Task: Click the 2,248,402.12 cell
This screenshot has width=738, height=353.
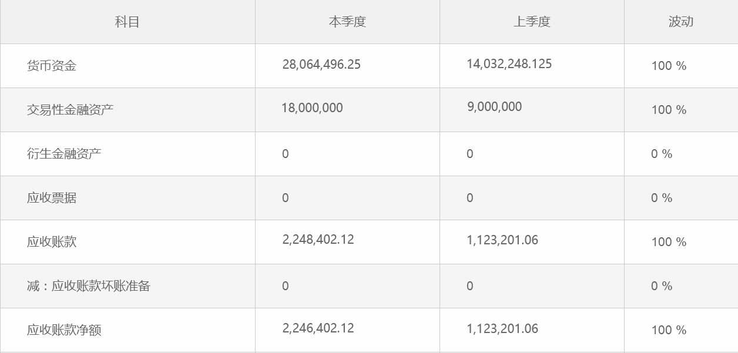Action: [318, 240]
